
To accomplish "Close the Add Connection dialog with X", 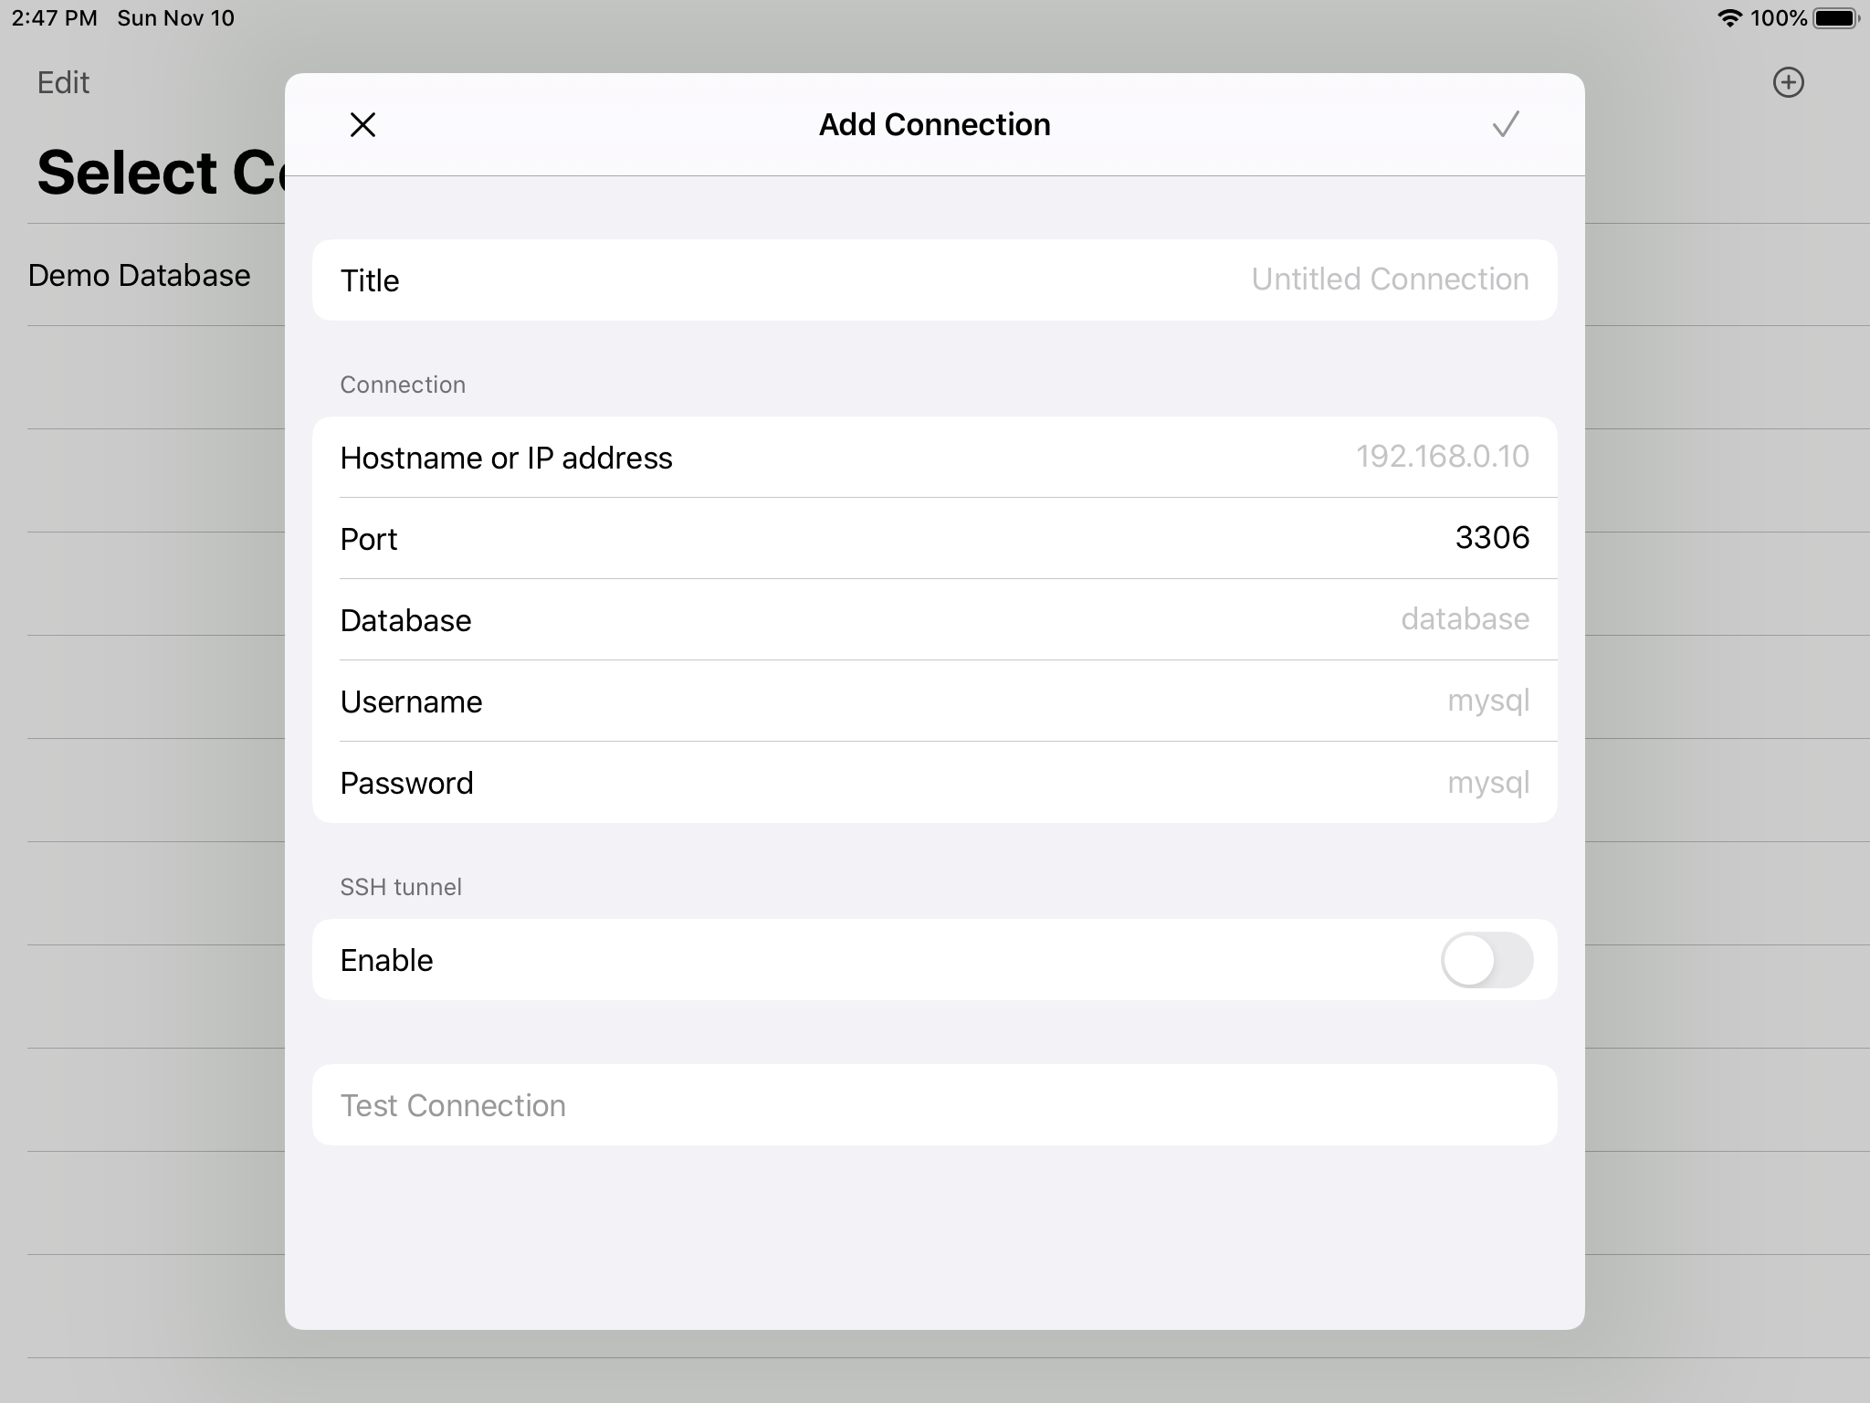I will pyautogui.click(x=362, y=125).
